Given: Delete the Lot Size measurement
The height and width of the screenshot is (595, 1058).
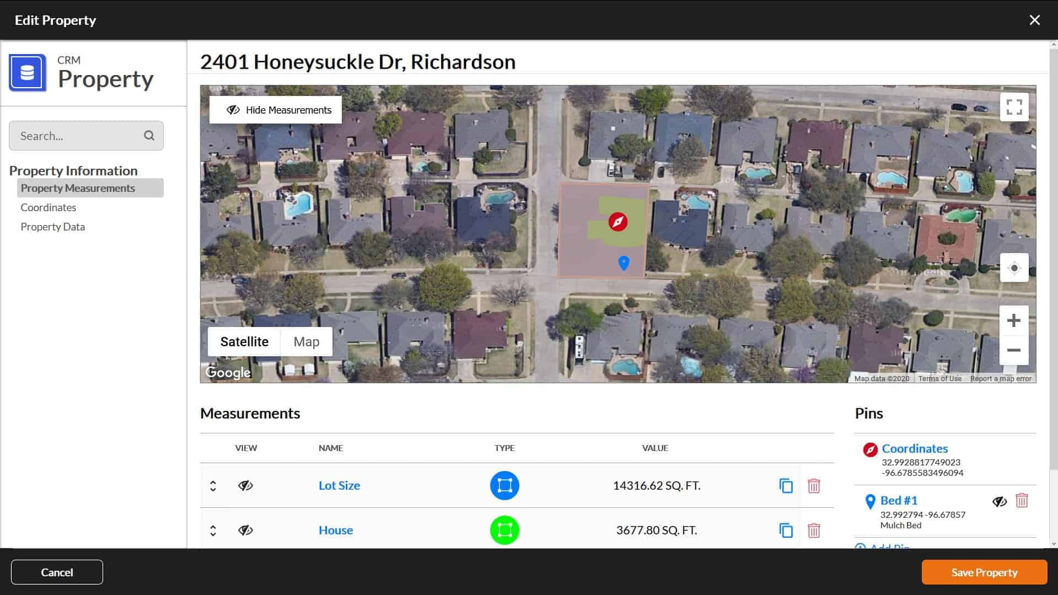Looking at the screenshot, I should point(814,486).
